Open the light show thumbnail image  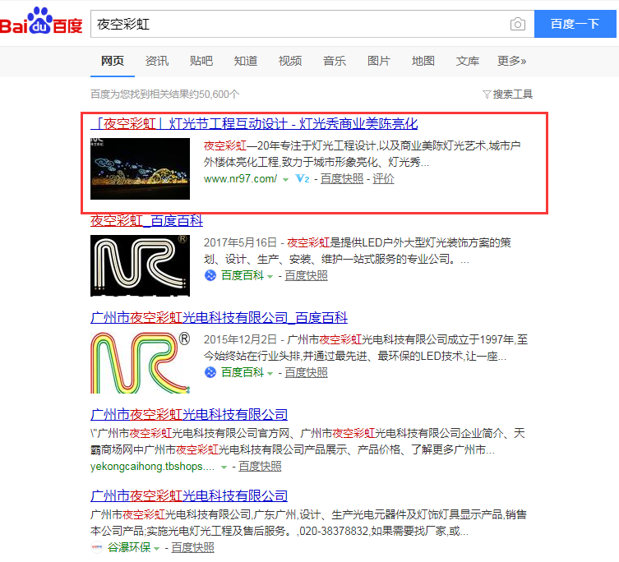(x=140, y=168)
